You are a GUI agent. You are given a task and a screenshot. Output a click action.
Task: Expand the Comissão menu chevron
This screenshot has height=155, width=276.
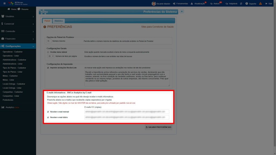click(x=33, y=31)
